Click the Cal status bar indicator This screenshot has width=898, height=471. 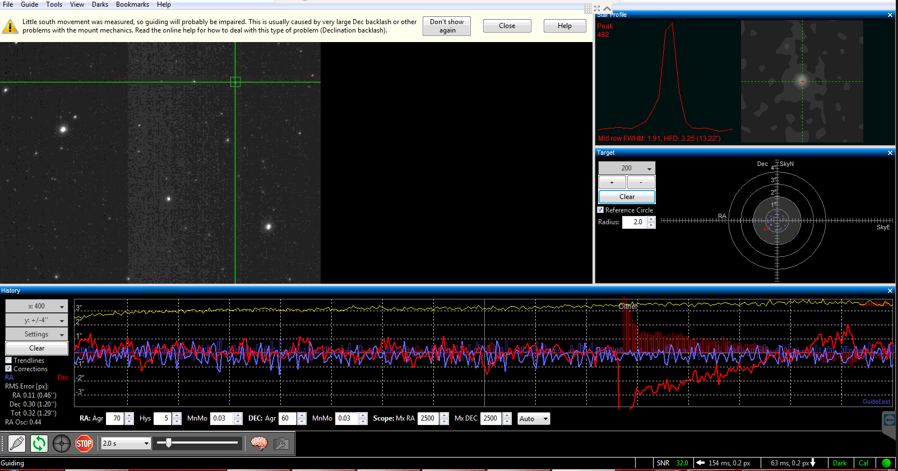[x=863, y=463]
